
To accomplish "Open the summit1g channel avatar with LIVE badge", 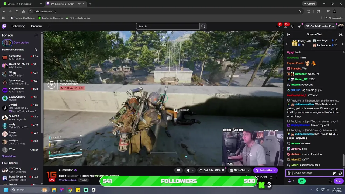I will (x=51, y=176).
